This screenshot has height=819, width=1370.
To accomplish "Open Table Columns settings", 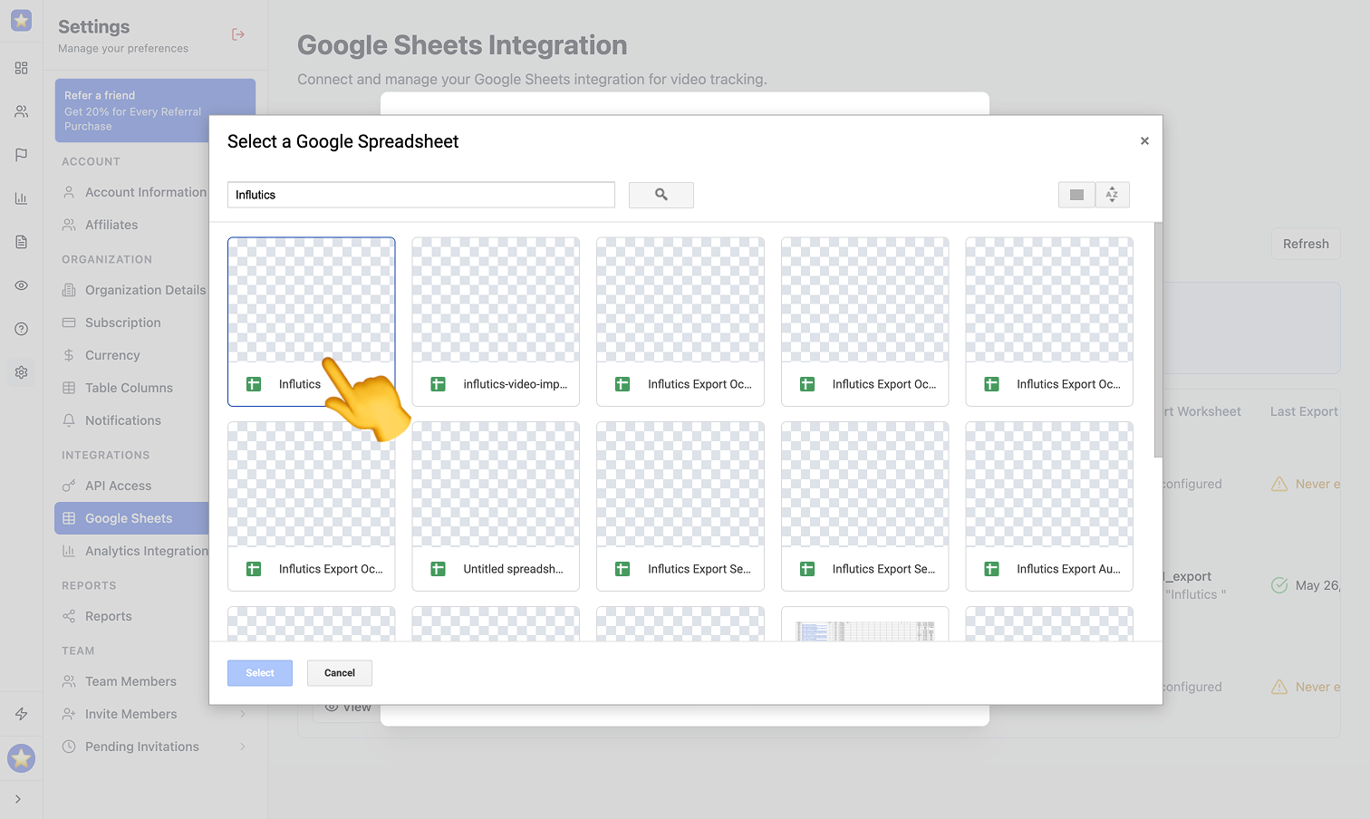I will [x=129, y=388].
